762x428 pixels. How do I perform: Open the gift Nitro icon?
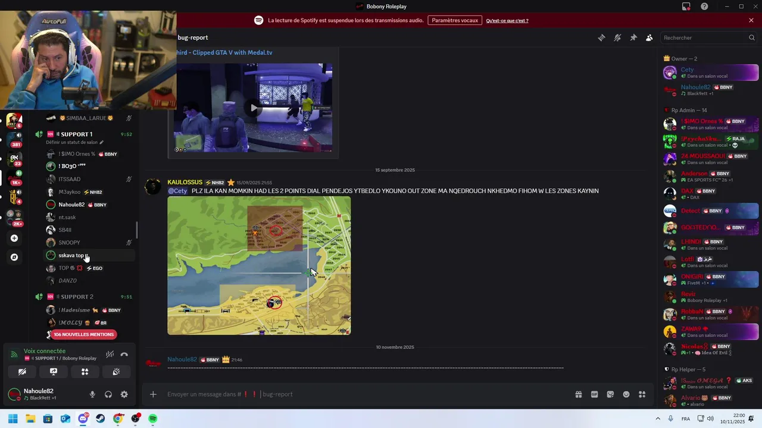pyautogui.click(x=578, y=394)
